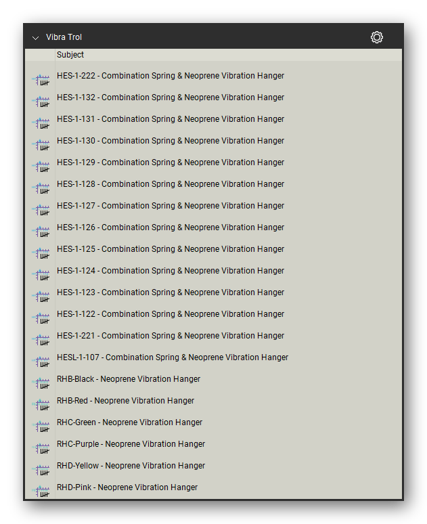Open the Vibra Trol settings gear
Image resolution: width=427 pixels, height=524 pixels.
[376, 37]
